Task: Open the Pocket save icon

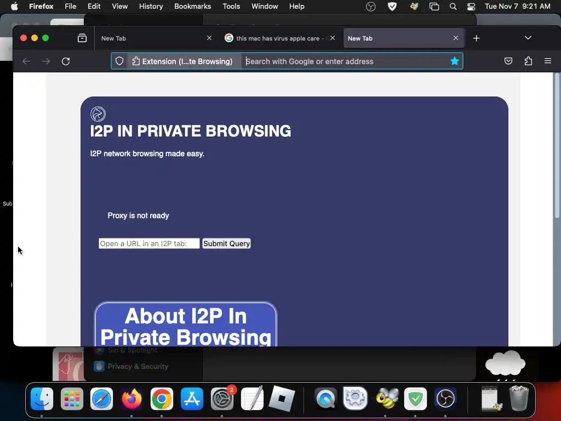Action: [508, 61]
